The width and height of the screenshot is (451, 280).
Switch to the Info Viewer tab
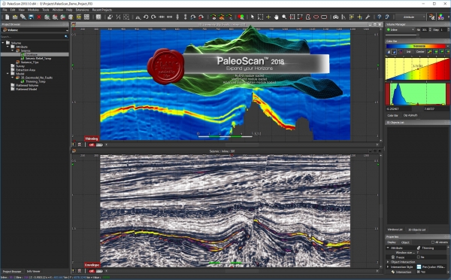(33, 272)
